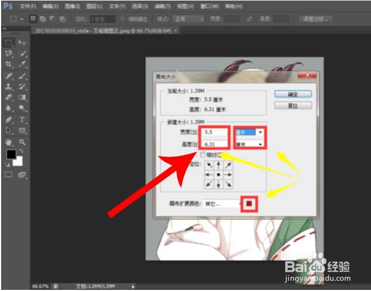Open the 图像(I) menu
The width and height of the screenshot is (371, 291).
(72, 6)
